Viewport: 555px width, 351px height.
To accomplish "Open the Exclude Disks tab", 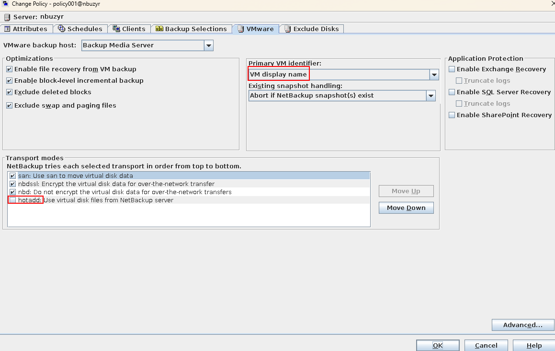I will (x=311, y=29).
